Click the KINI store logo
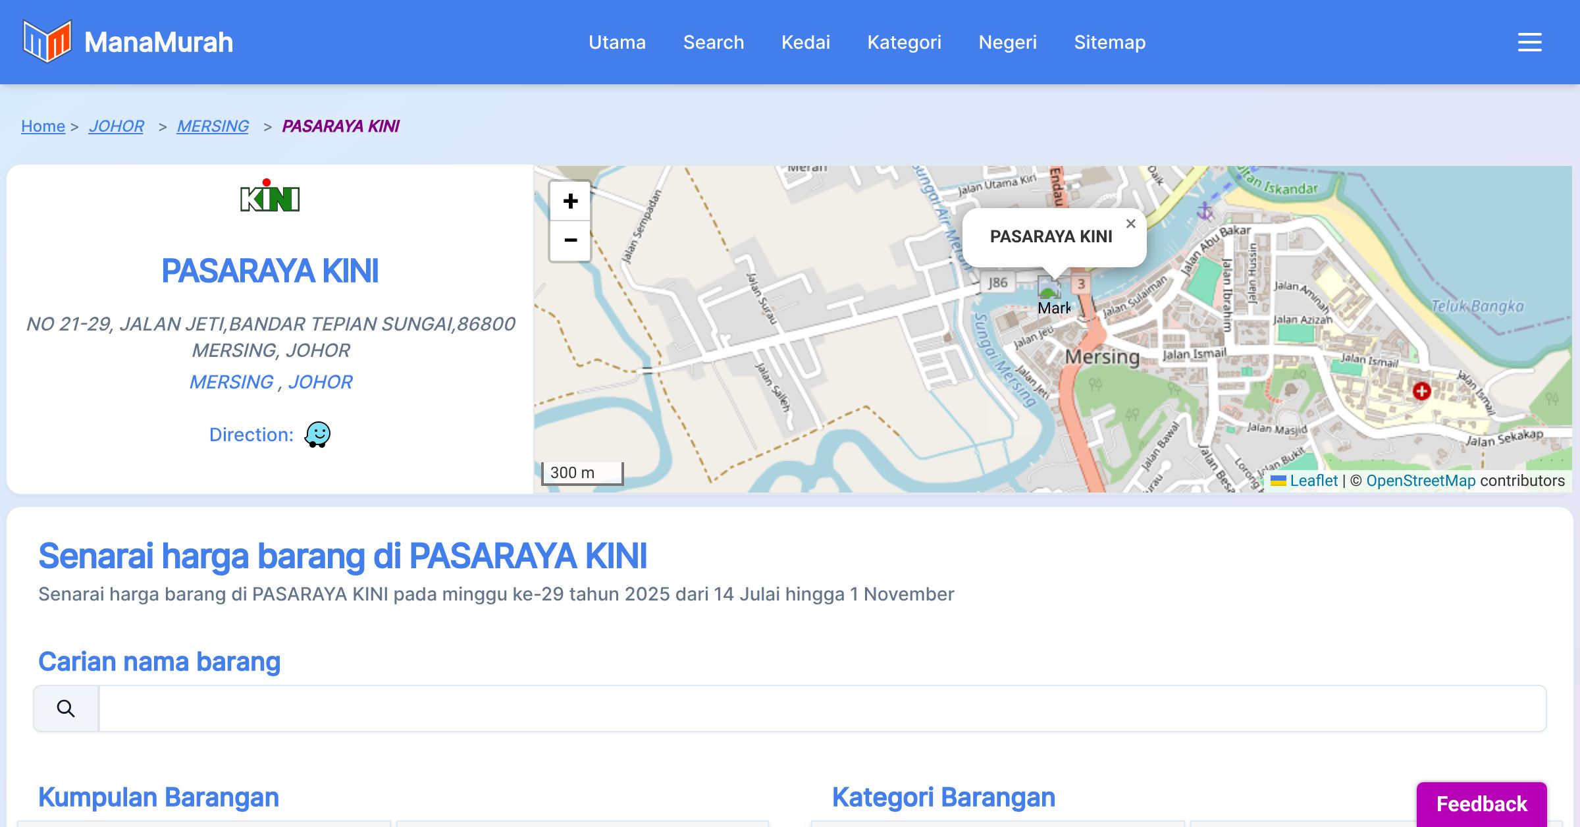Screen dimensions: 1580x827 pos(270,196)
